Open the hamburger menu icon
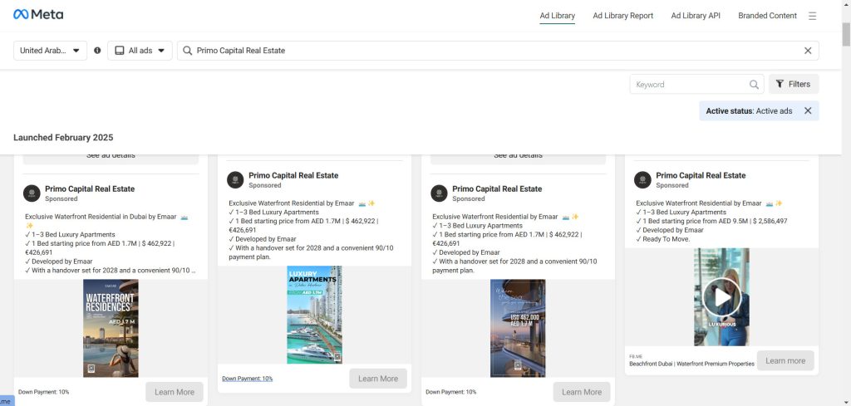This screenshot has width=851, height=406. tap(813, 17)
